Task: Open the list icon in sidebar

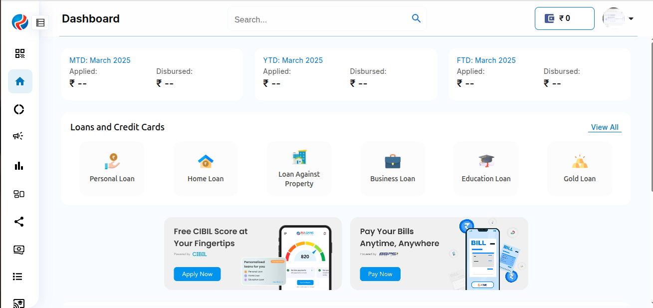Action: (18, 277)
